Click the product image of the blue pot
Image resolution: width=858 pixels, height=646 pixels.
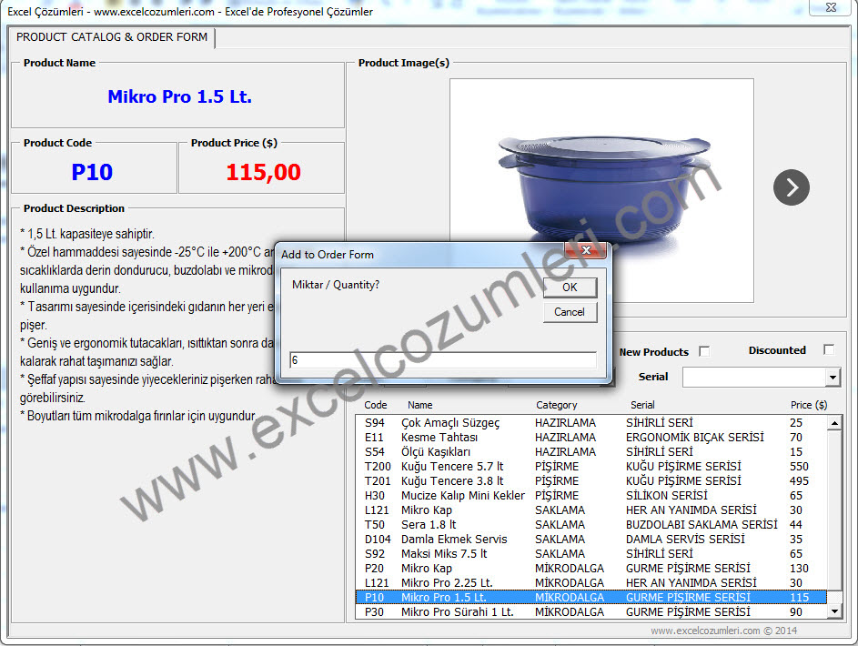point(601,190)
